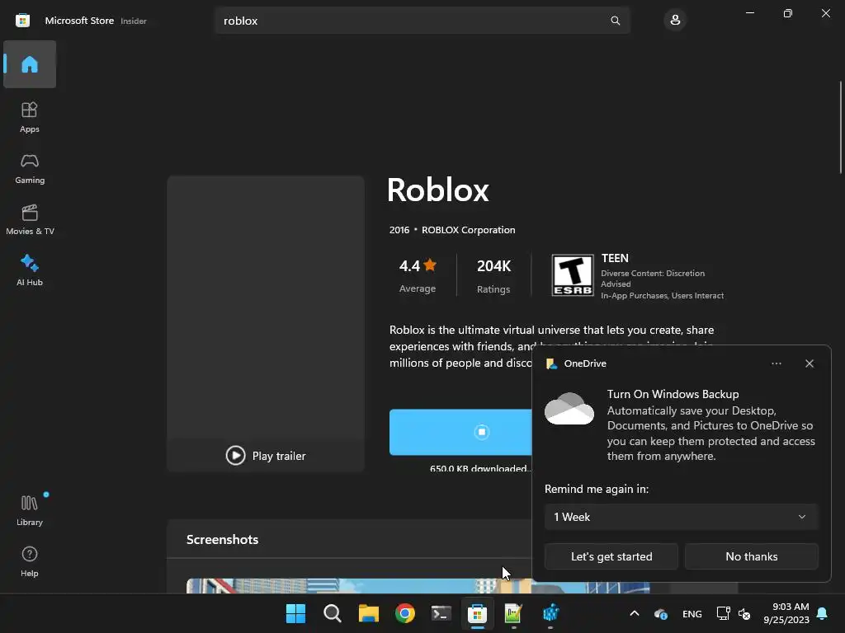The width and height of the screenshot is (845, 633).
Task: Click Microsoft Store taskbar icon
Action: (478, 613)
